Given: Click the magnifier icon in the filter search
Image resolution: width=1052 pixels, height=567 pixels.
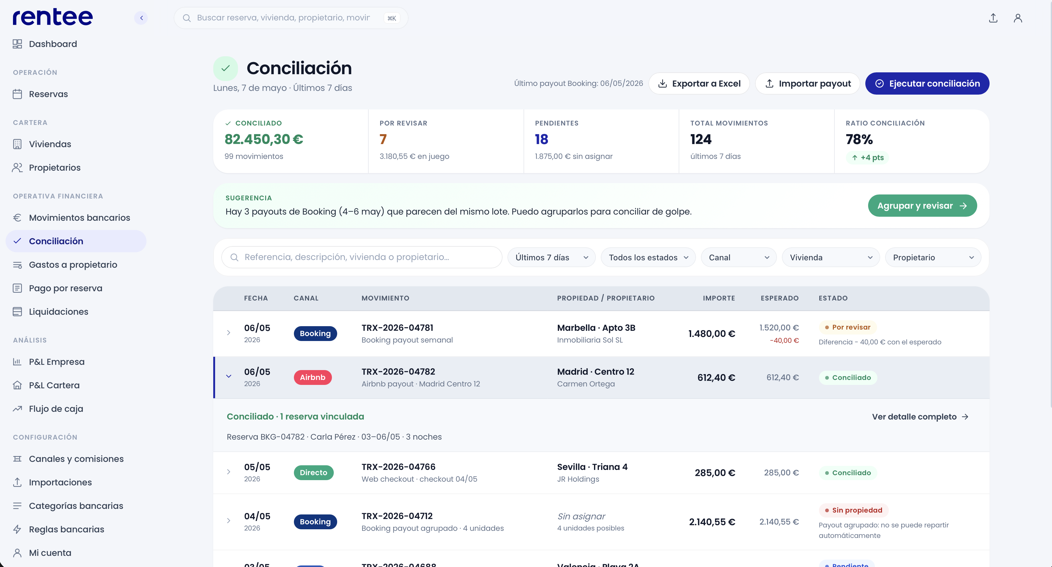Looking at the screenshot, I should (x=234, y=257).
